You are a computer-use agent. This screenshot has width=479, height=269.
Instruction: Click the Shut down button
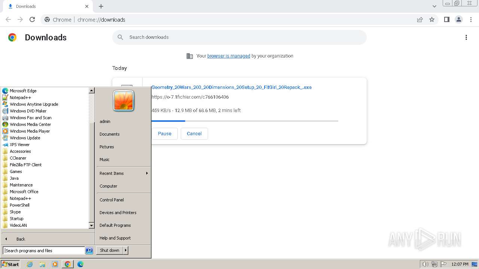pyautogui.click(x=110, y=251)
